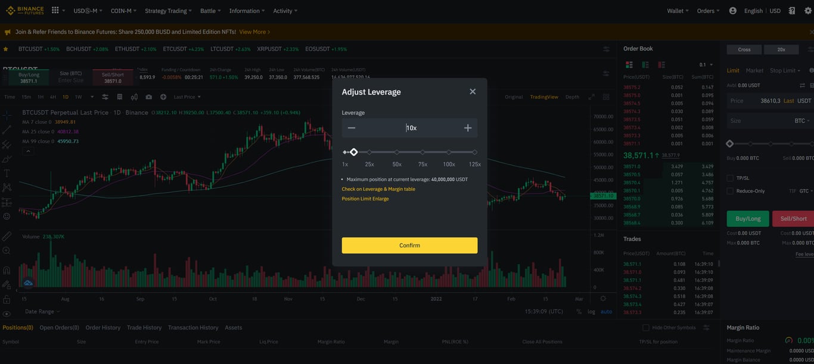The width and height of the screenshot is (814, 364).
Task: Tick the Hide Other Symbols checkbox
Action: (x=645, y=328)
